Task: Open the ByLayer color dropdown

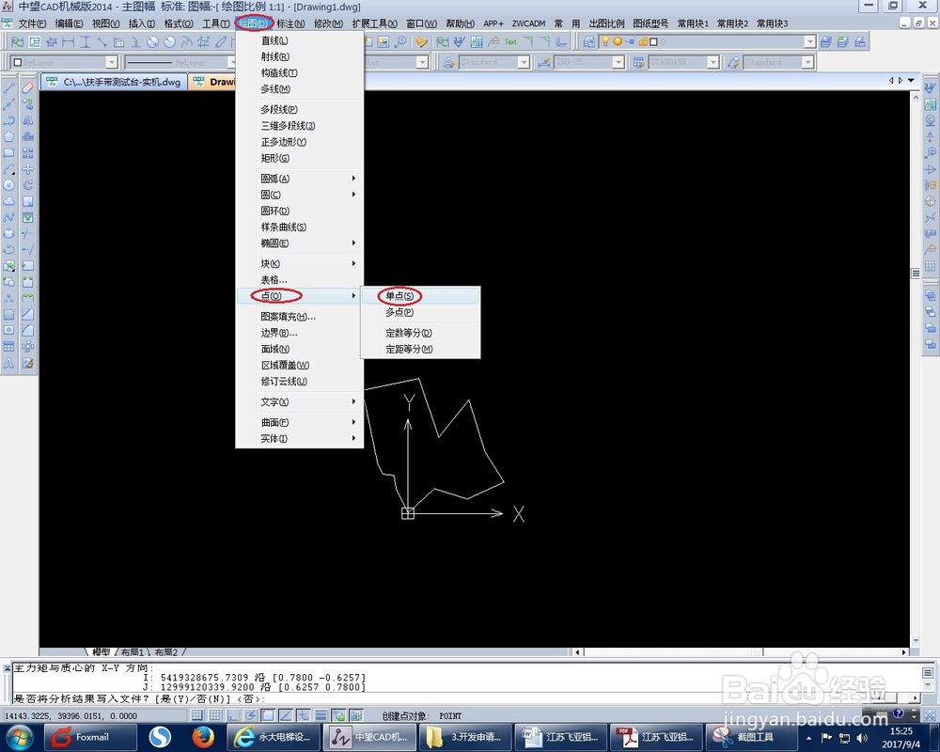Action: (x=112, y=62)
